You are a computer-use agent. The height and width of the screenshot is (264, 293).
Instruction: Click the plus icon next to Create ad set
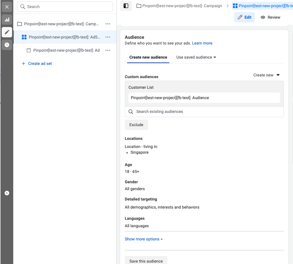(24, 64)
